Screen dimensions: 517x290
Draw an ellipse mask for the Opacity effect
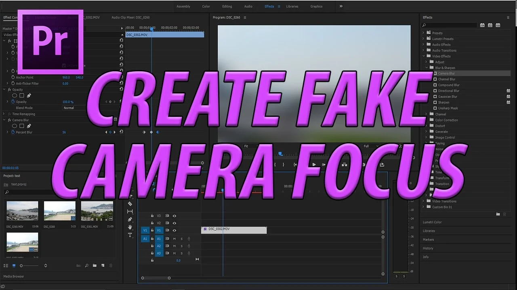tap(15, 95)
